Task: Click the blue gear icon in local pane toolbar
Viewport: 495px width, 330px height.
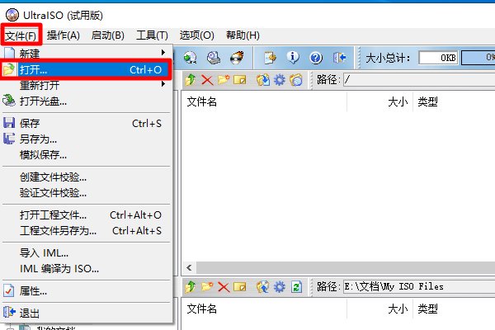Action: point(280,287)
